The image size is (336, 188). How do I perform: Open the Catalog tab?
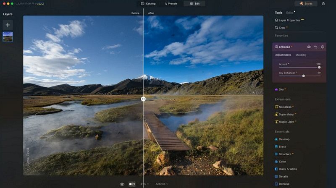point(148,4)
